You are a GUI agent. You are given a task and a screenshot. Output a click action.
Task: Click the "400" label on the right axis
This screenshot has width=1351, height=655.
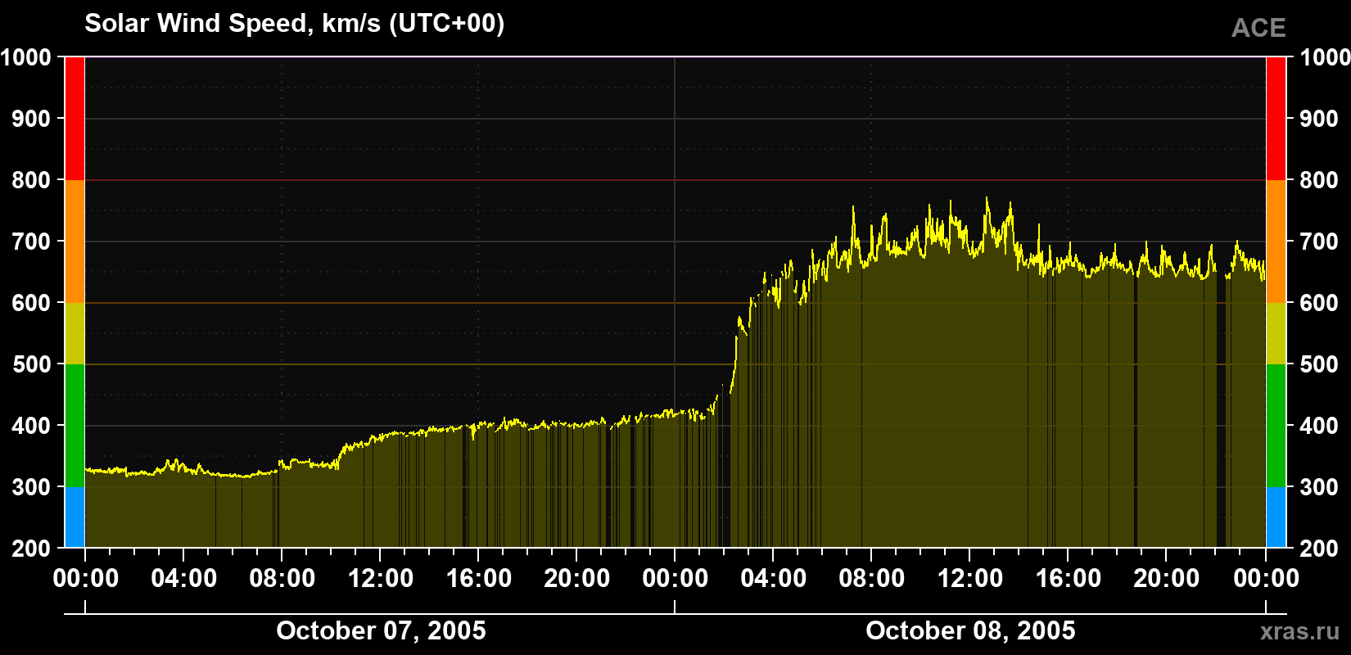click(1319, 426)
